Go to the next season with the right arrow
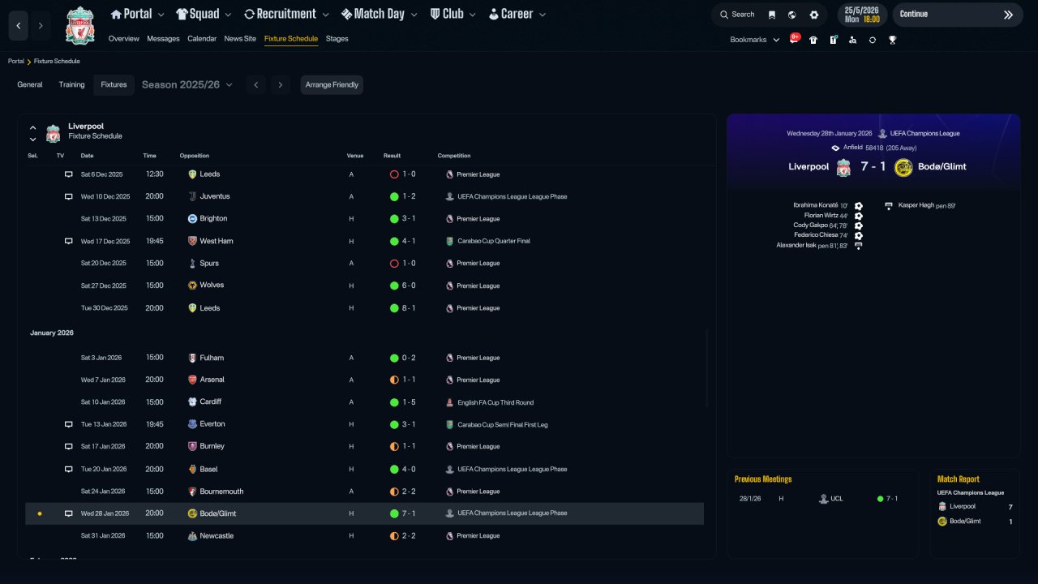 tap(281, 85)
